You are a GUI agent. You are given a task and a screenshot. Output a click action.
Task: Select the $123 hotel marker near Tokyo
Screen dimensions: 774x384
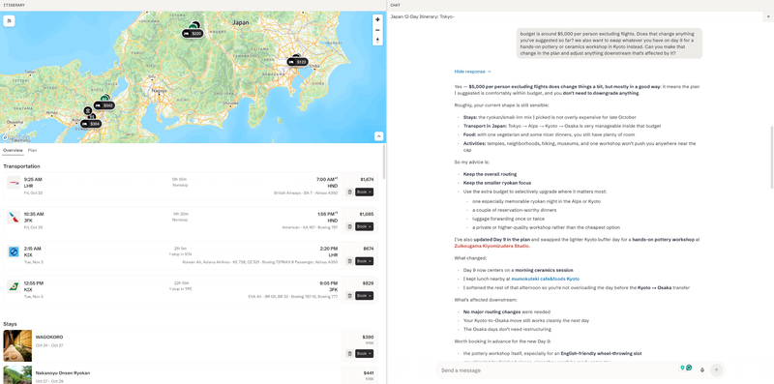click(298, 62)
